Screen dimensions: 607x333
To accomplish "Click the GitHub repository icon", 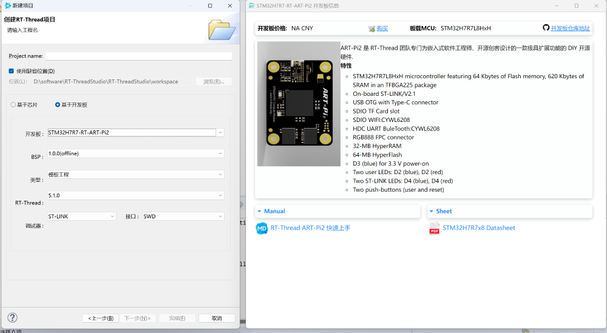I will [546, 28].
